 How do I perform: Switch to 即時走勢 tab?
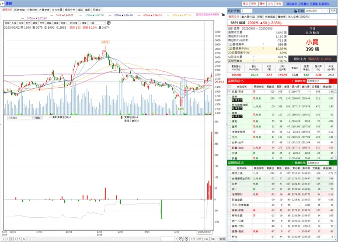(19, 10)
